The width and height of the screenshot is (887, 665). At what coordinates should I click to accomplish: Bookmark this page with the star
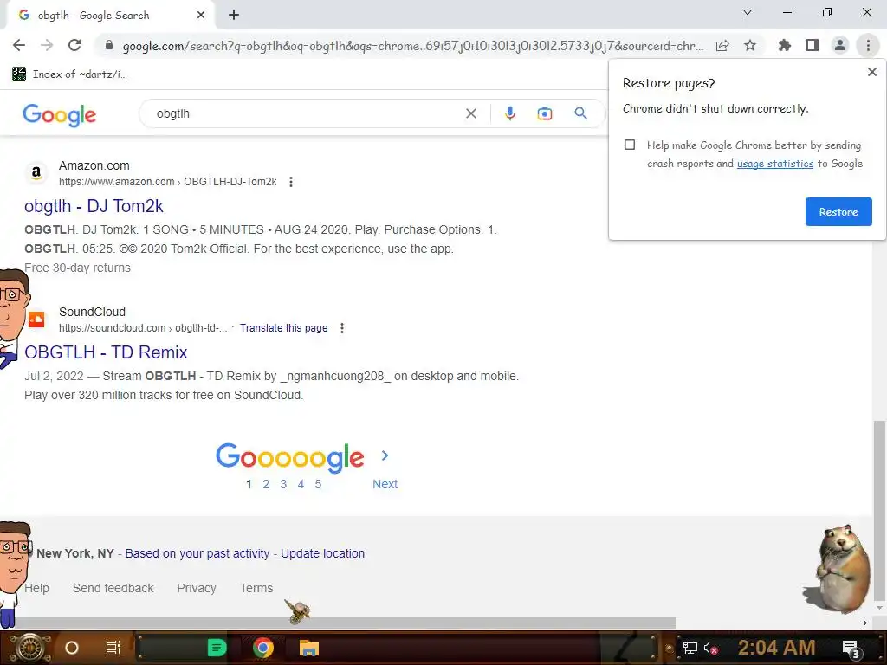coord(750,45)
